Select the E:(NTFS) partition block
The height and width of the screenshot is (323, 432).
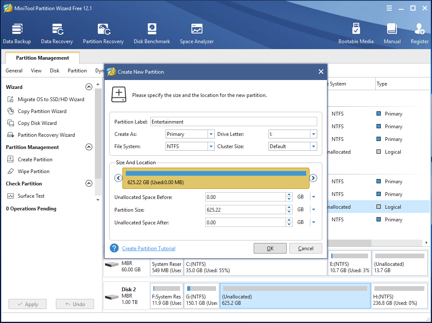tap(349, 263)
